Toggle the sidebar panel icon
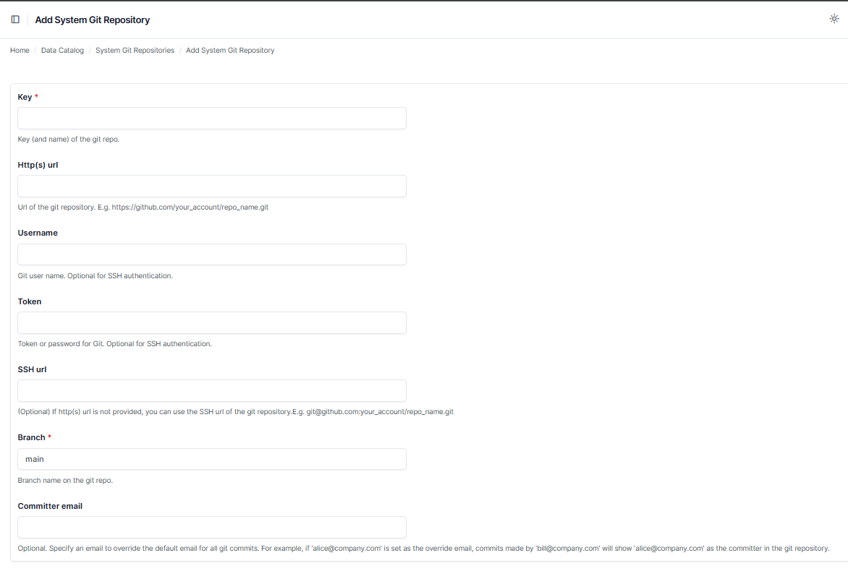The height and width of the screenshot is (571, 848). [x=15, y=20]
